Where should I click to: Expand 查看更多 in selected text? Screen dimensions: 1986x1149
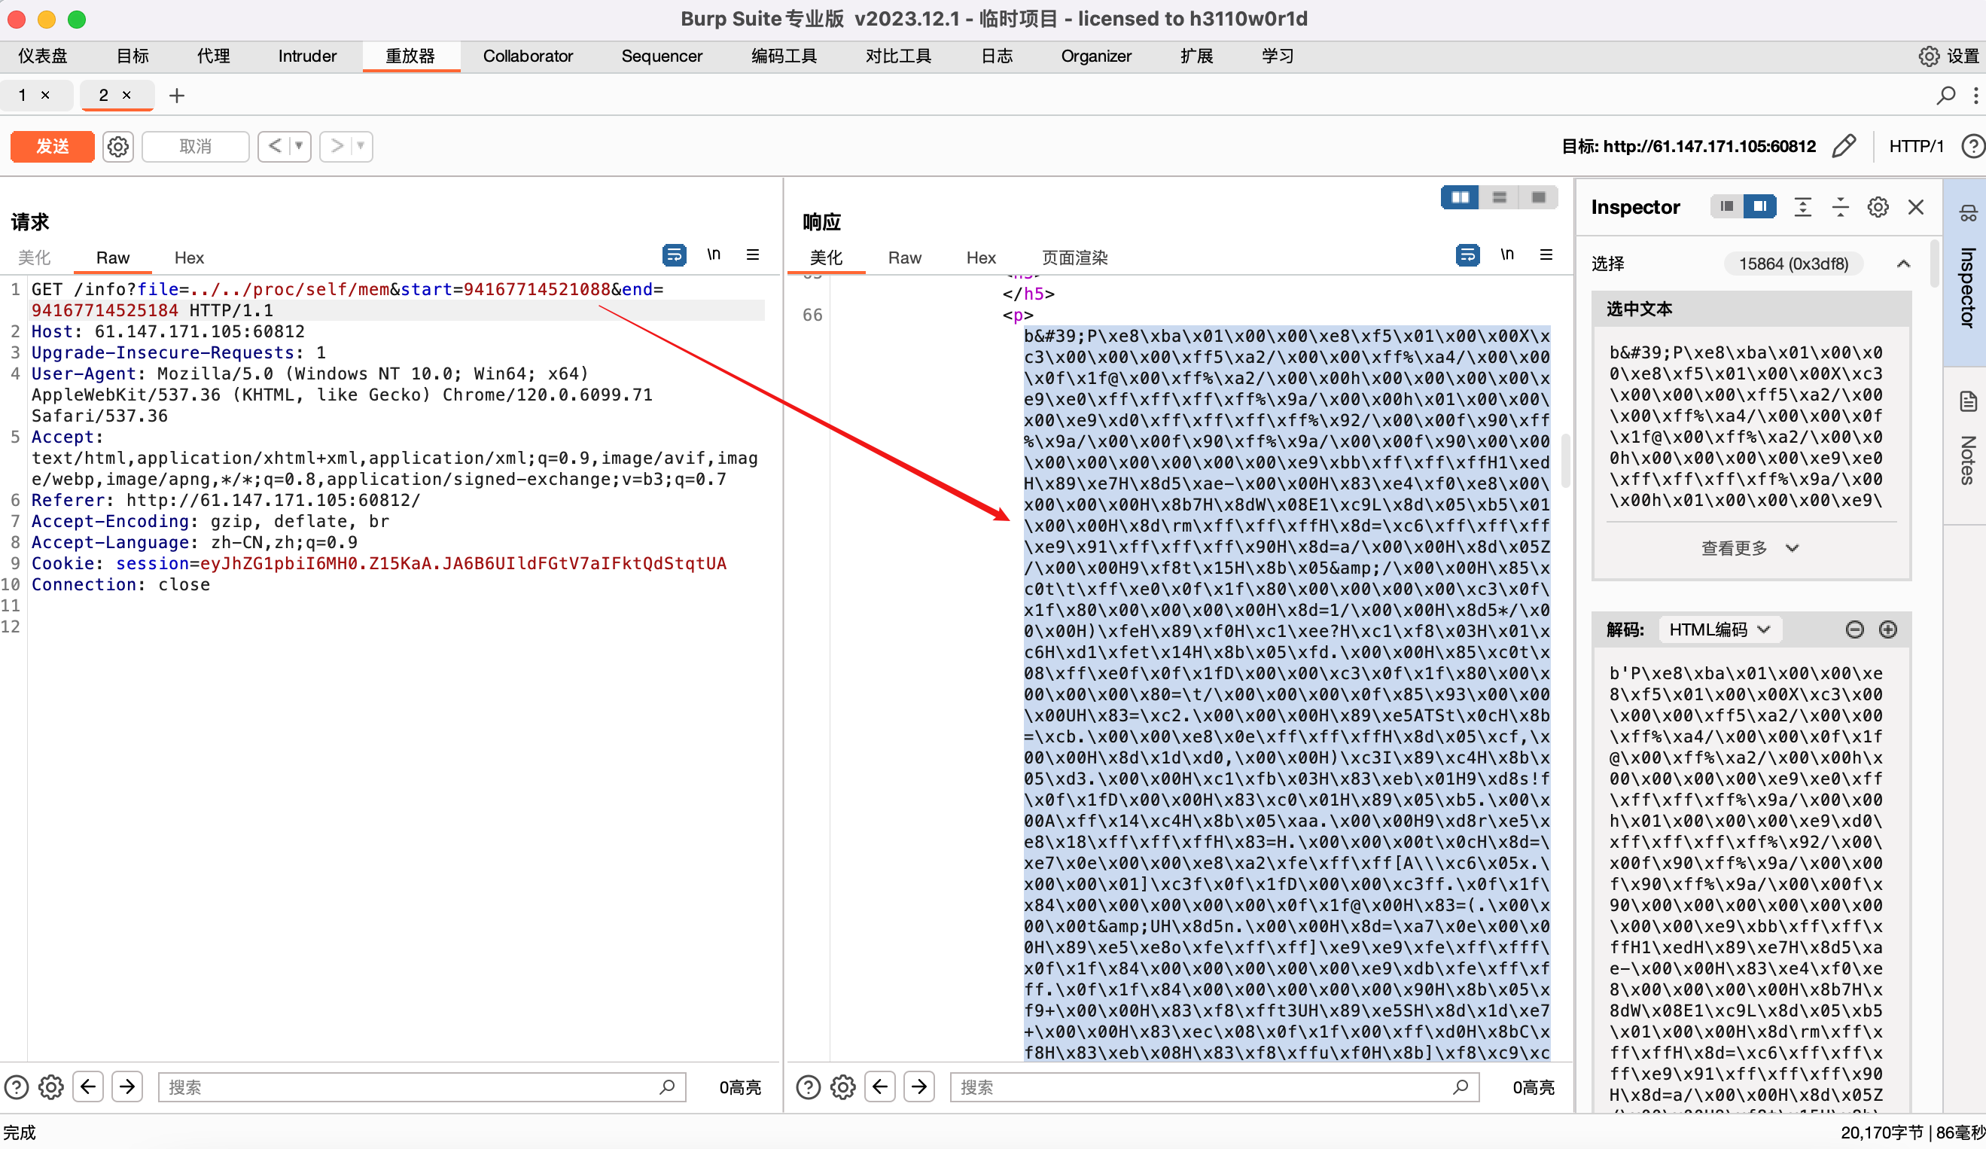pyautogui.click(x=1749, y=547)
